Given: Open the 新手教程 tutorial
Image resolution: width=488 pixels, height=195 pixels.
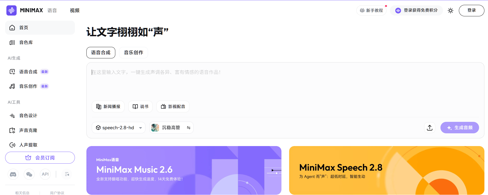Looking at the screenshot, I should 371,10.
